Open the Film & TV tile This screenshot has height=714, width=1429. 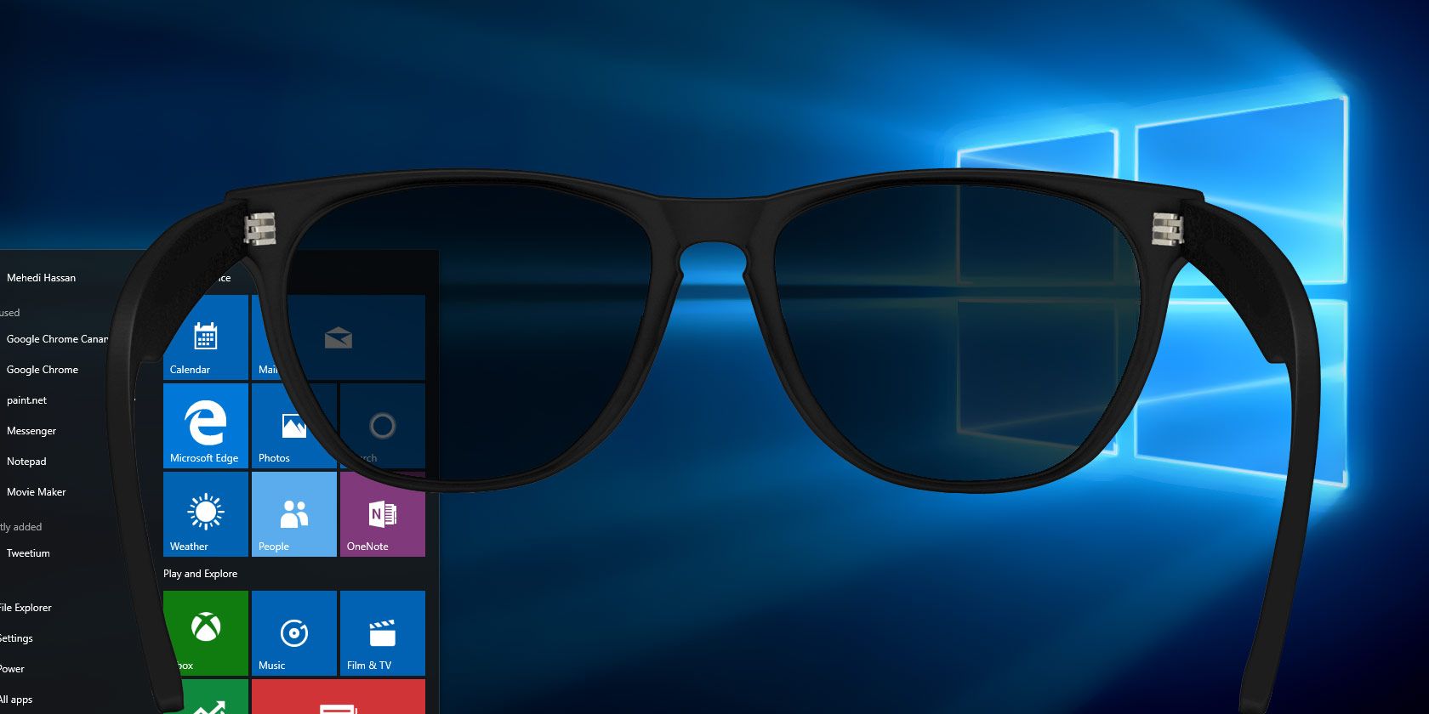coord(383,633)
